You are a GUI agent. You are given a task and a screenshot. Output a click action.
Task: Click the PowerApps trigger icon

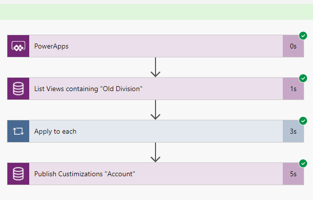pyautogui.click(x=18, y=47)
